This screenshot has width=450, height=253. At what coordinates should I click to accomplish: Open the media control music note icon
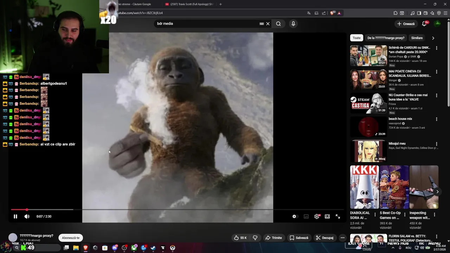tap(412, 13)
